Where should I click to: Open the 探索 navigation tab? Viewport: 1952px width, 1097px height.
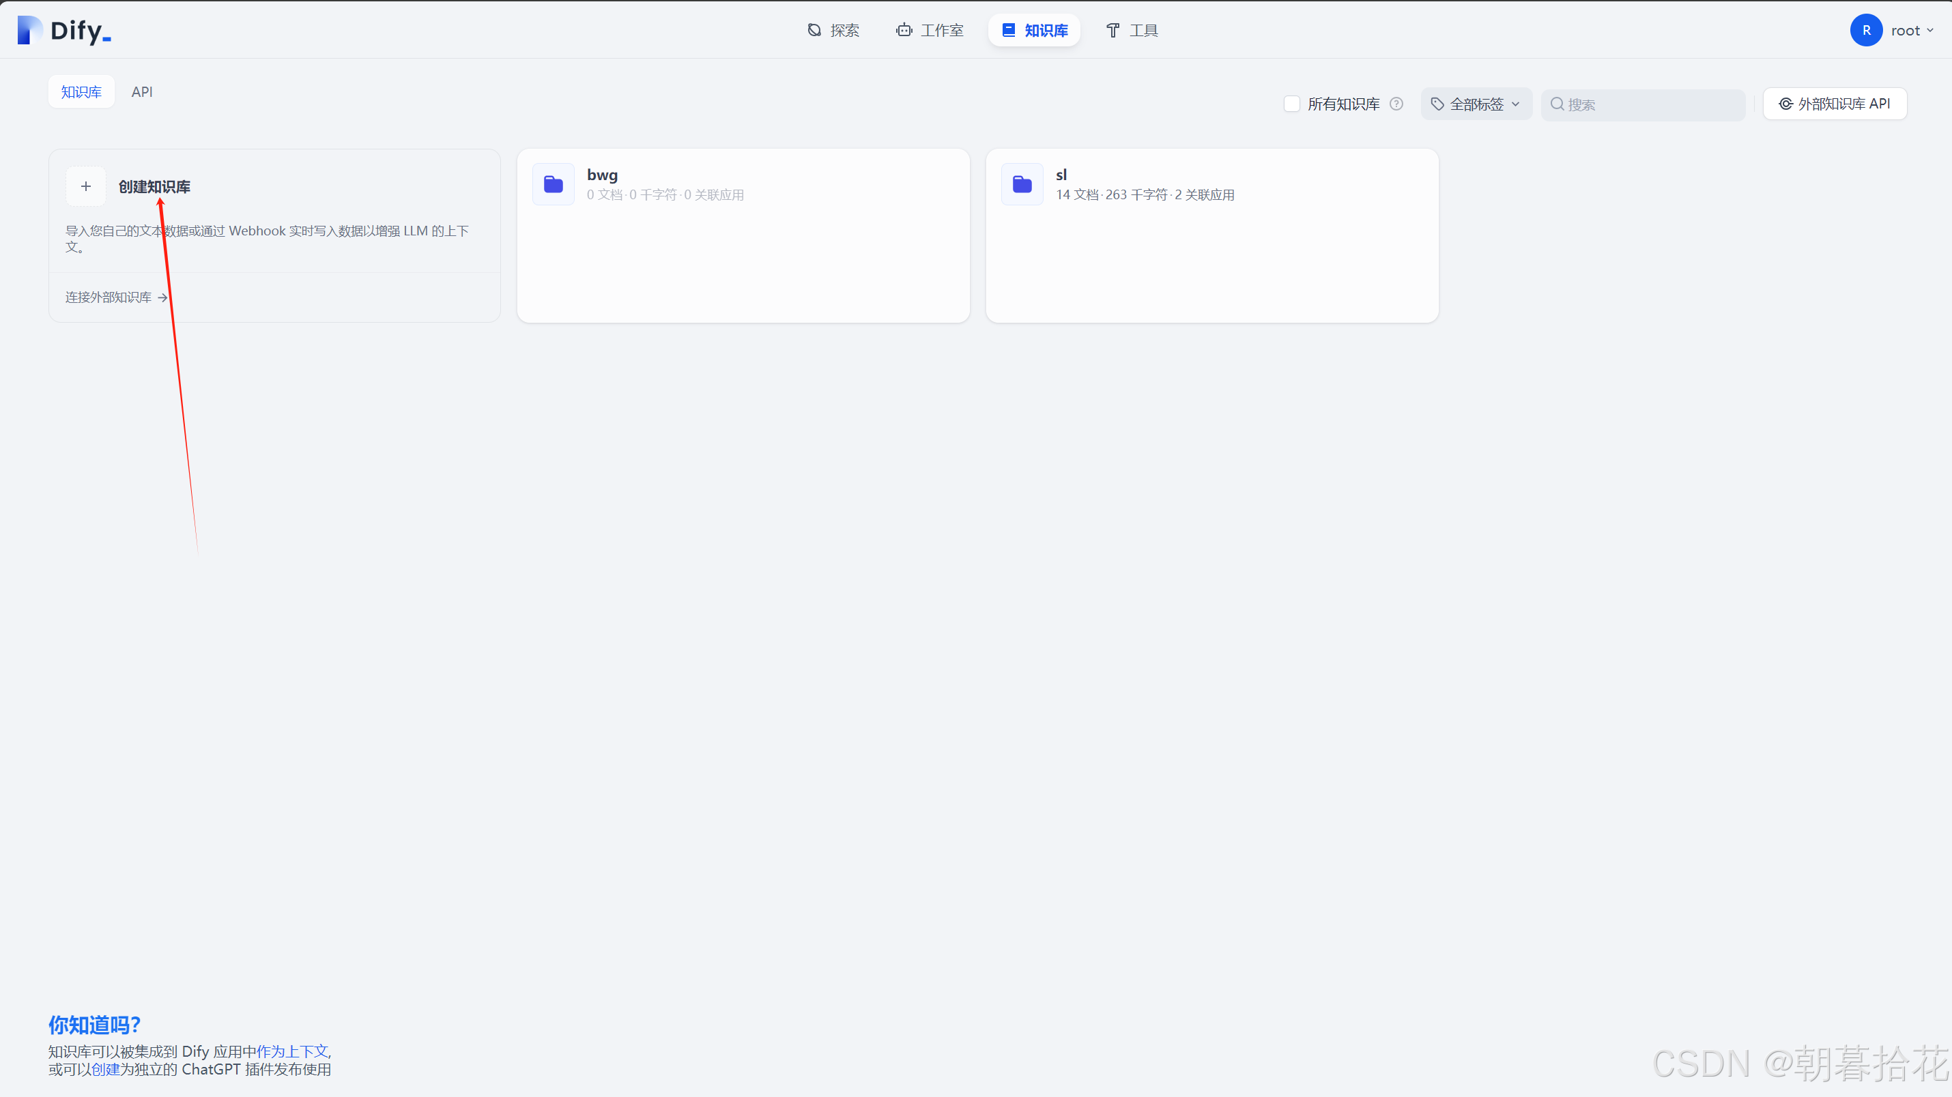pyautogui.click(x=833, y=30)
